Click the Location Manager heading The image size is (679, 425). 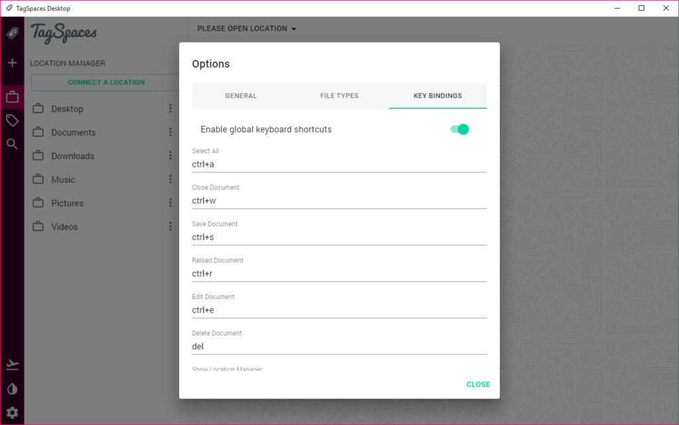(68, 63)
